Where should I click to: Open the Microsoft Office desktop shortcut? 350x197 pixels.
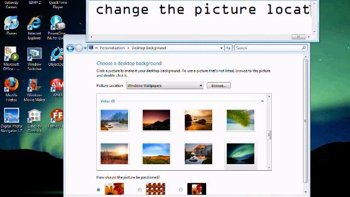coord(11,59)
